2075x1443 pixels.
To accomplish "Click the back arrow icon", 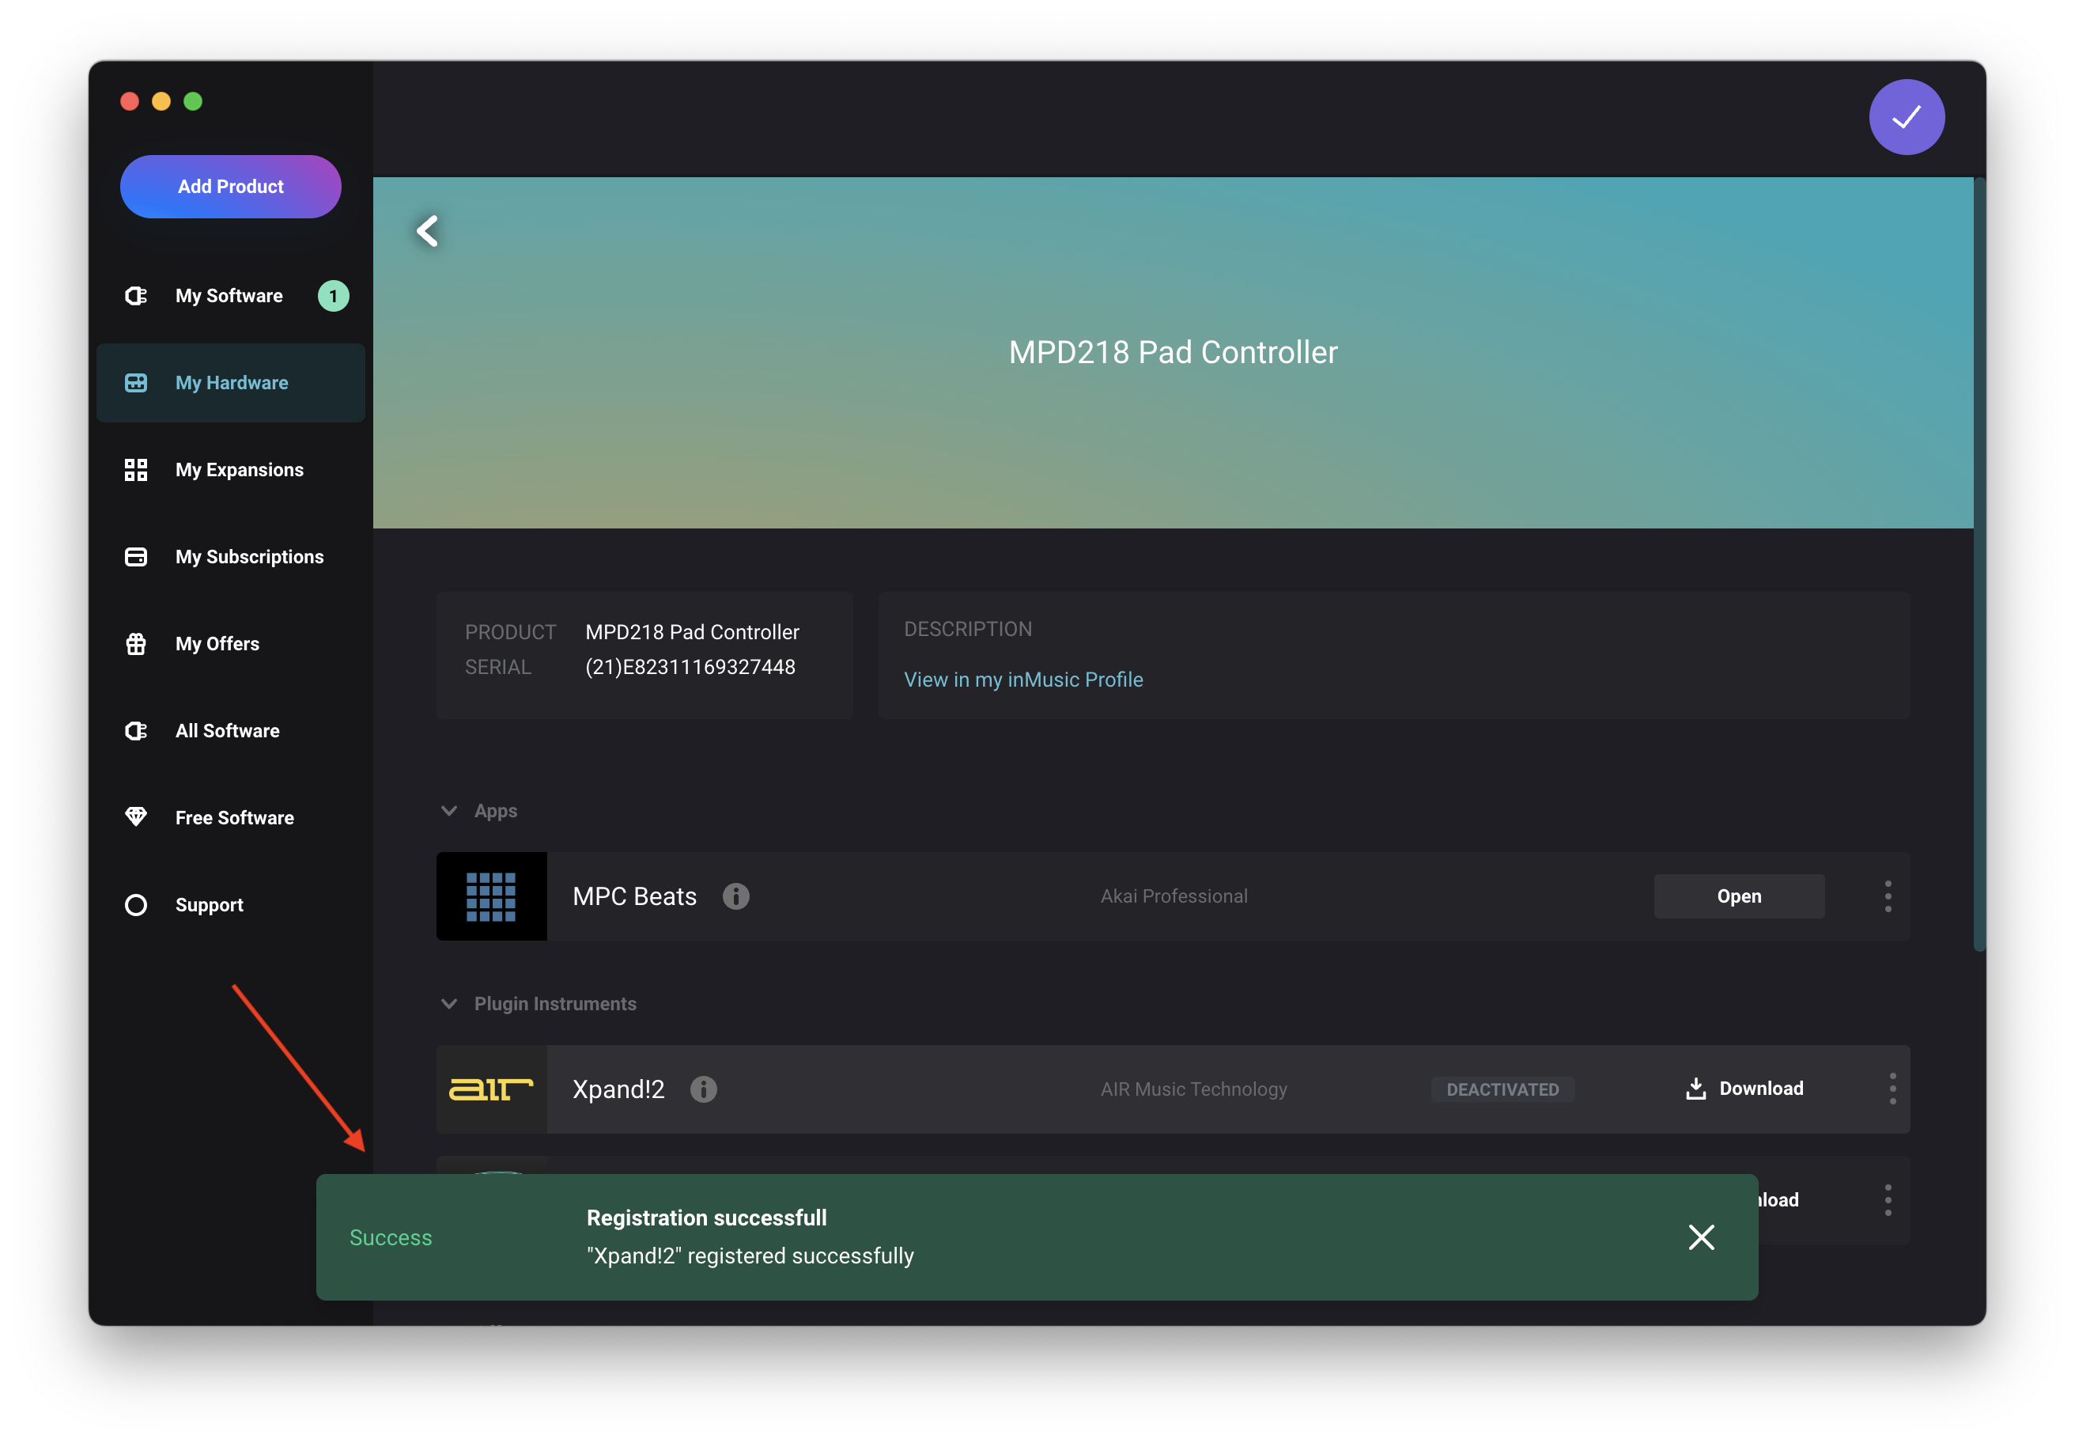I will [x=428, y=230].
